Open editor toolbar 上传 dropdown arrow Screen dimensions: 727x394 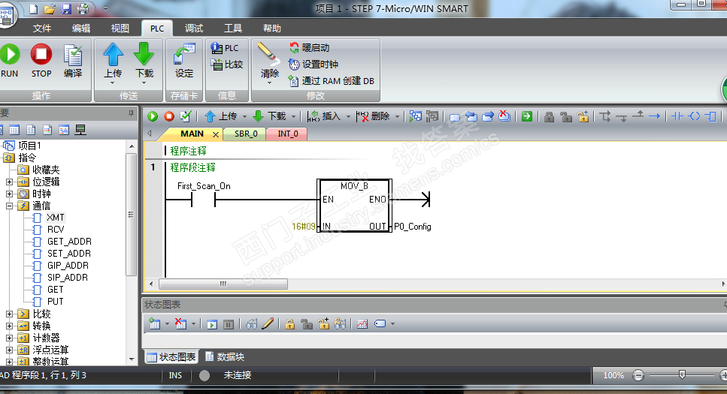(x=244, y=116)
